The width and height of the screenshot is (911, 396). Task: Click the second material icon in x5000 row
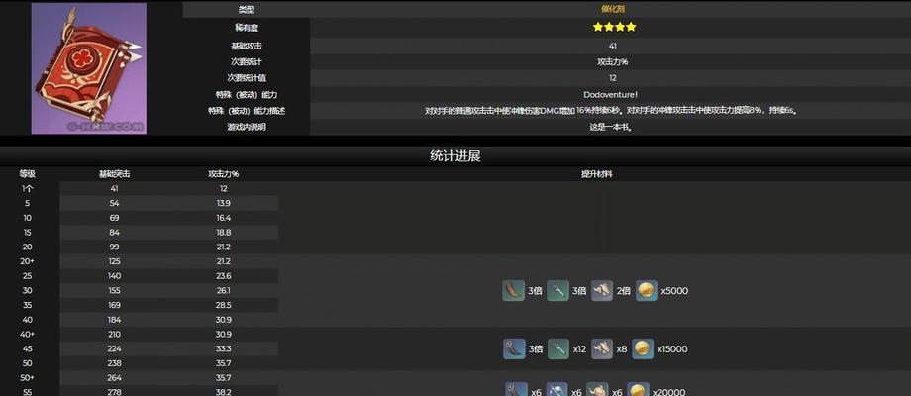coord(558,291)
